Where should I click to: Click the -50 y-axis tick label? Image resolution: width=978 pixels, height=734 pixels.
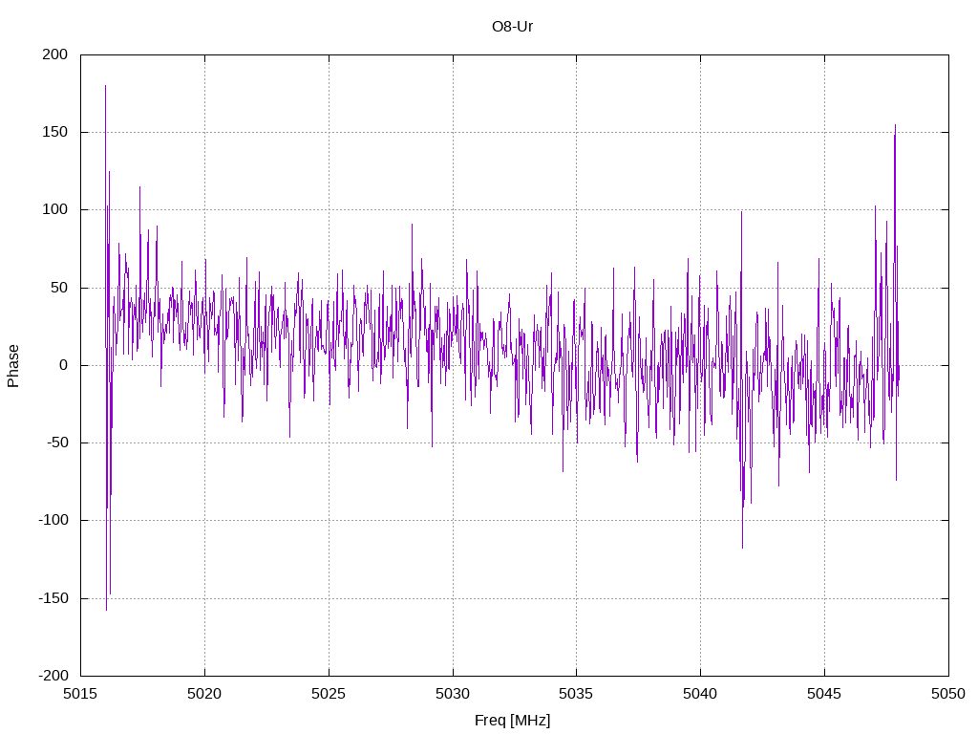pos(56,443)
